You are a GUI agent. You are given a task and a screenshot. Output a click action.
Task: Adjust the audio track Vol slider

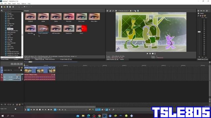tap(17, 77)
